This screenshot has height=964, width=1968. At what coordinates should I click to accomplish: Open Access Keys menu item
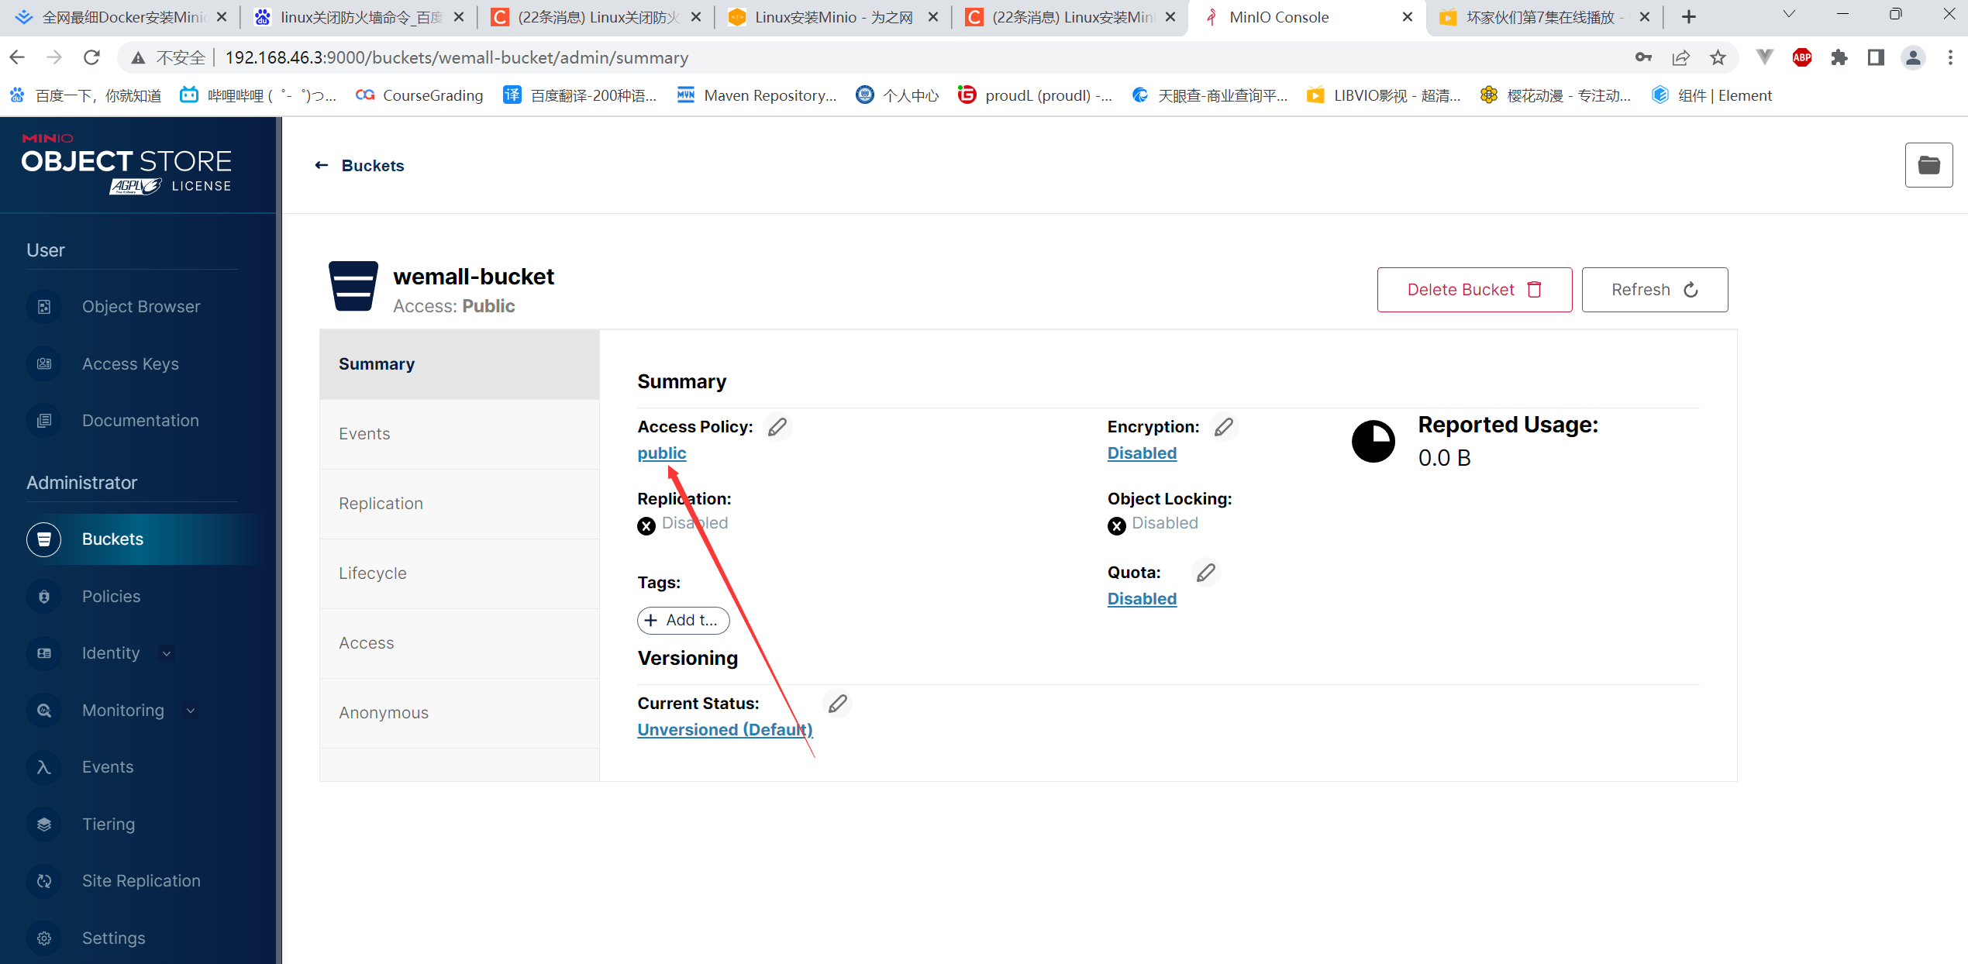coord(130,364)
